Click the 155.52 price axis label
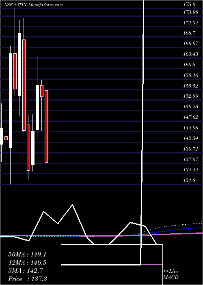 (x=191, y=86)
